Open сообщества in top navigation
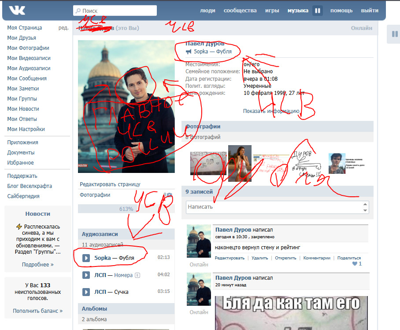The image size is (400, 330). pos(240,11)
